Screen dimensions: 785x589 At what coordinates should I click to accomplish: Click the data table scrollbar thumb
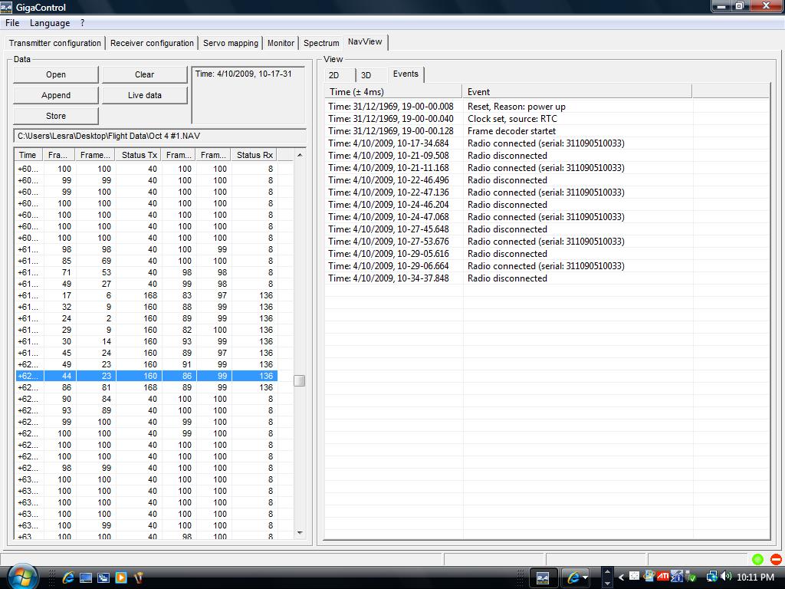[x=299, y=380]
